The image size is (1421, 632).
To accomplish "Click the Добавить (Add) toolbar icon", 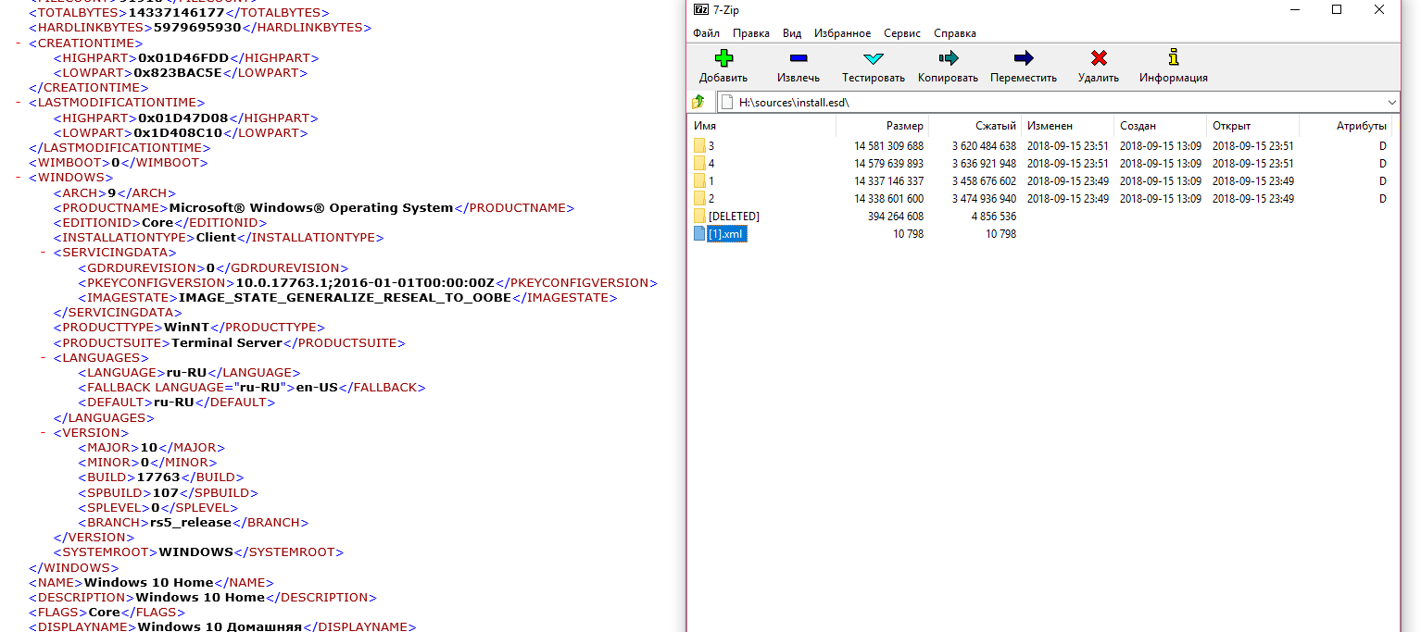I will [x=723, y=58].
